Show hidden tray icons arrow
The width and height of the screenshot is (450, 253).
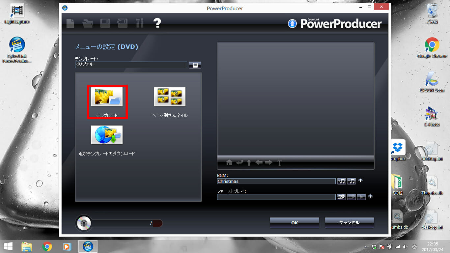point(365,247)
